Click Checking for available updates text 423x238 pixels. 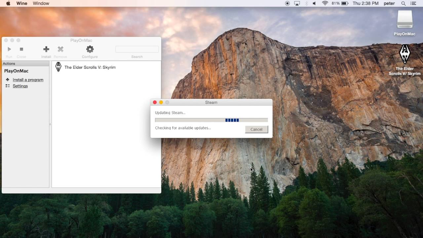[183, 128]
